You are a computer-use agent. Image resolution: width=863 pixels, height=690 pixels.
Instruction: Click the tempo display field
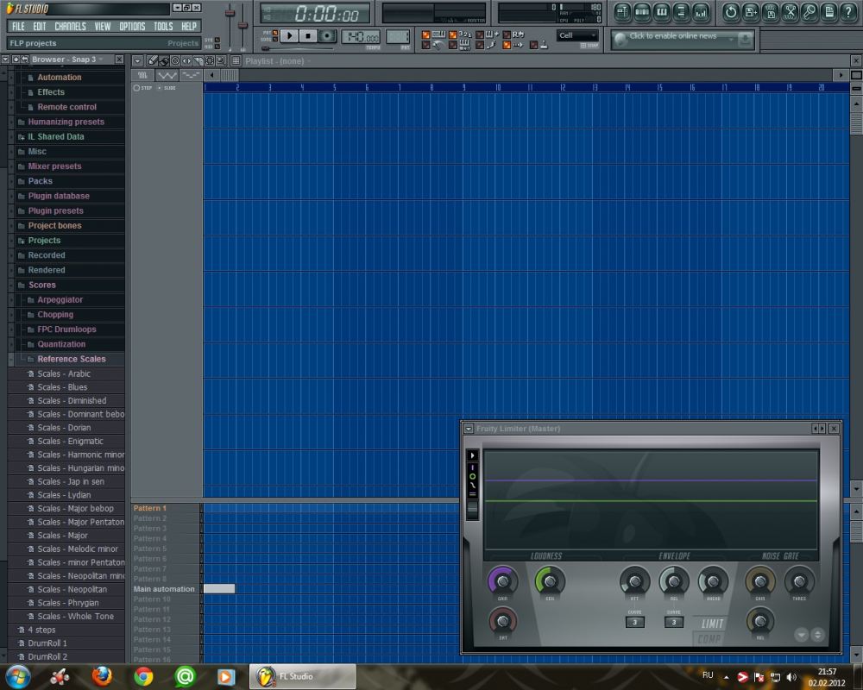click(x=361, y=37)
